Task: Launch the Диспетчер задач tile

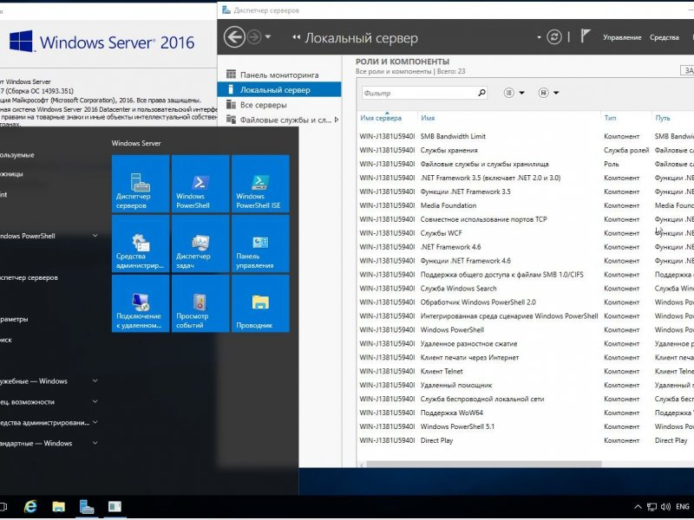Action: (x=200, y=244)
